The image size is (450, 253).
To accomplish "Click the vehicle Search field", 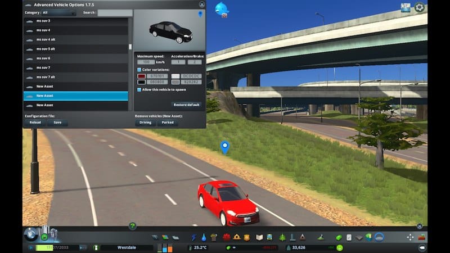I will pos(115,12).
